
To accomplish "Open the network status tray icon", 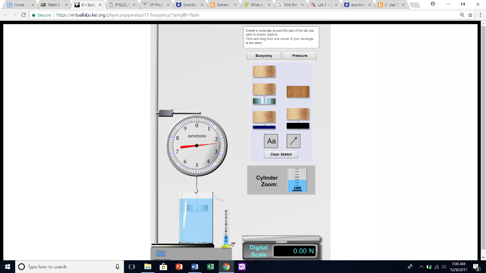I will 437,266.
